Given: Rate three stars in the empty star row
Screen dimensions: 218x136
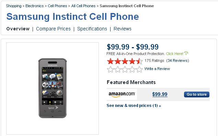Looking at the screenshot, I should 125,69.
